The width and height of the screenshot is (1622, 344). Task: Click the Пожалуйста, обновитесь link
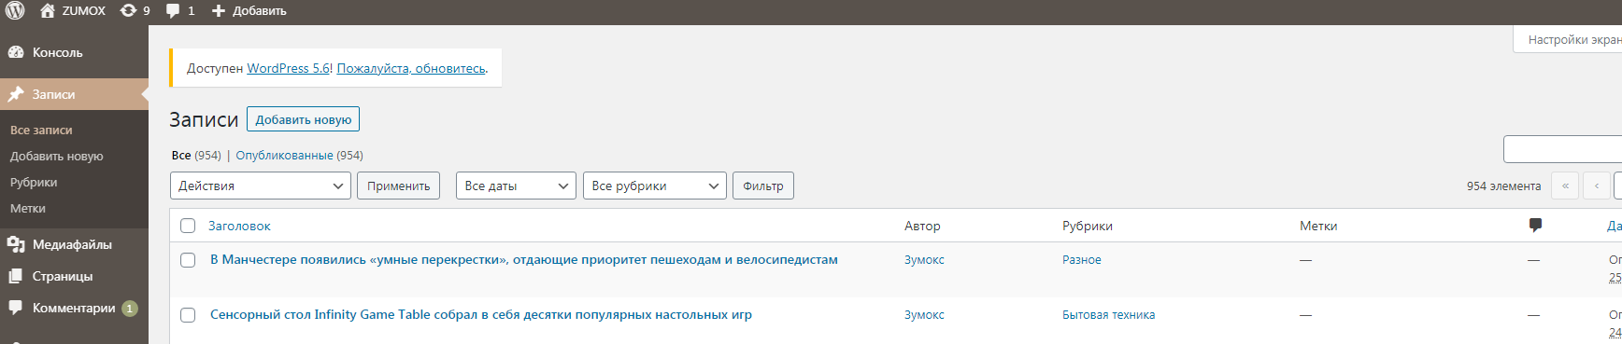point(411,68)
